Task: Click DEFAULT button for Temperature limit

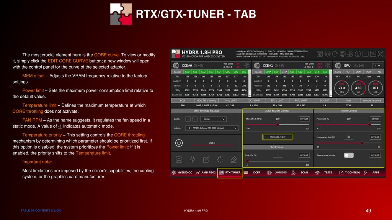Action: pyautogui.click(x=375, y=137)
